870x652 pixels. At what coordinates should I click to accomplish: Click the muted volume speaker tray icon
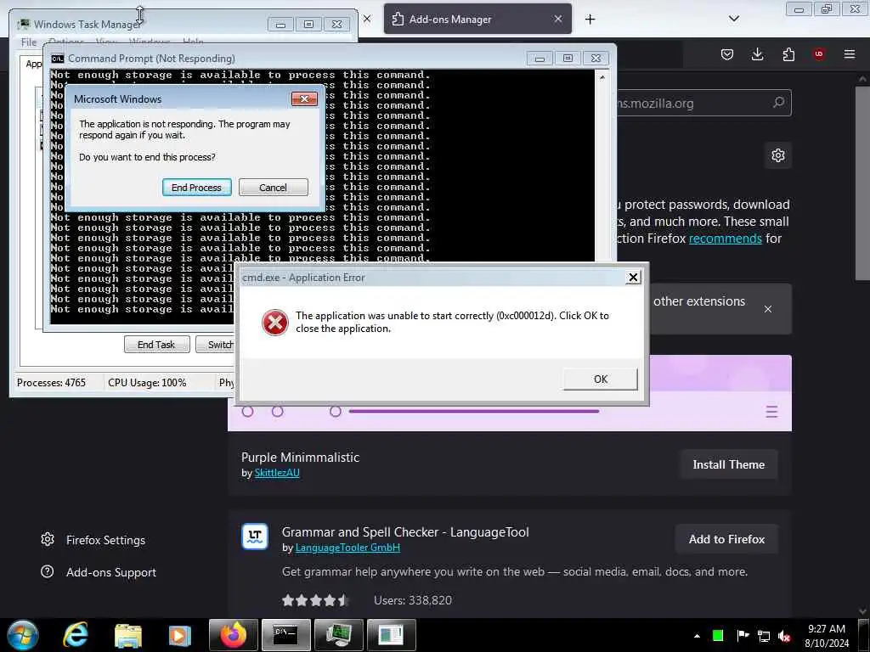[784, 636]
